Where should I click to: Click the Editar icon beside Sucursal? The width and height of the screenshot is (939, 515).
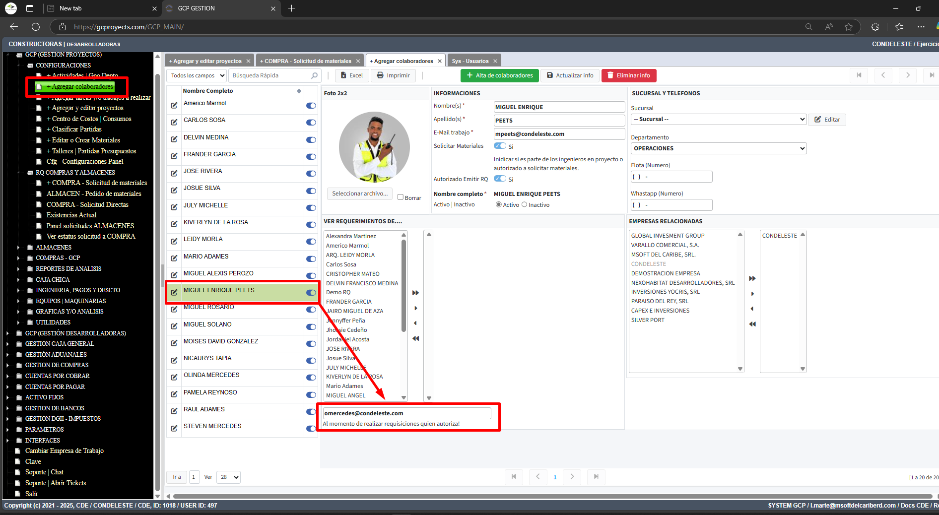tap(827, 120)
